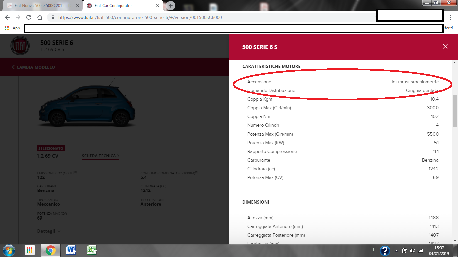469x261 pixels.
Task: Open the volume control in system tray
Action: [412, 250]
